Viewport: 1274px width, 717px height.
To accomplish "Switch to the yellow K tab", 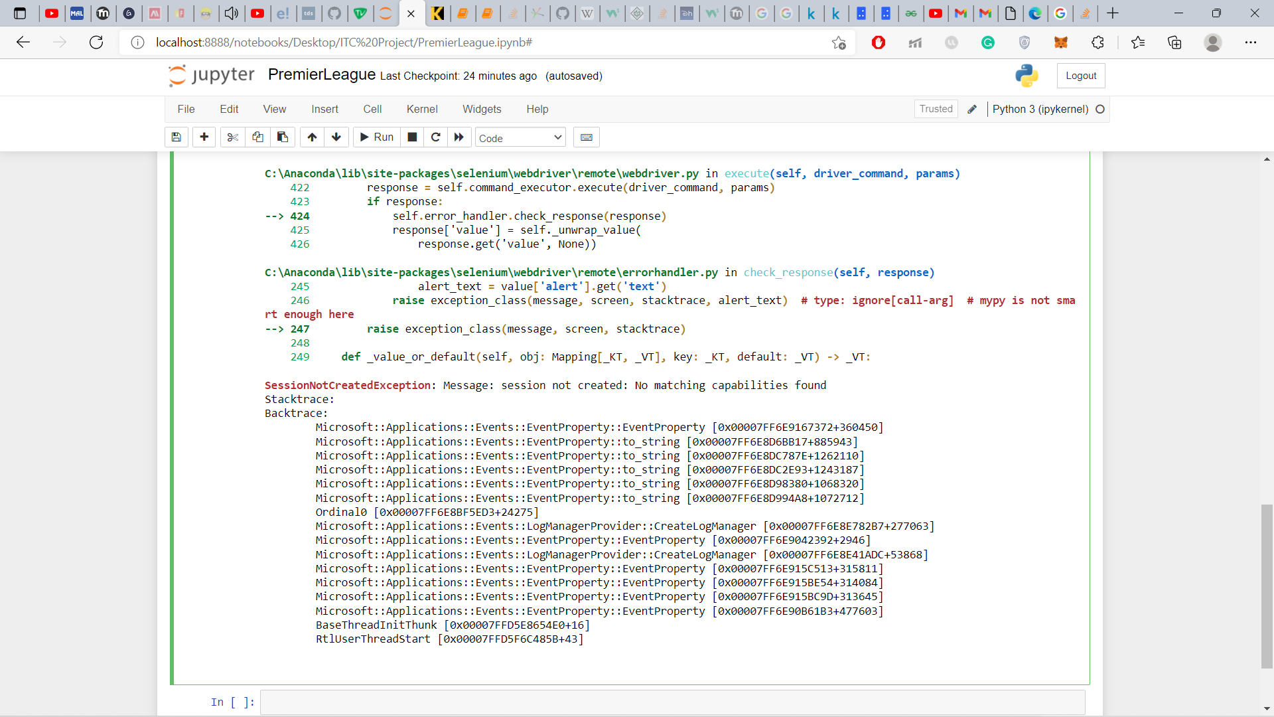I will tap(437, 13).
